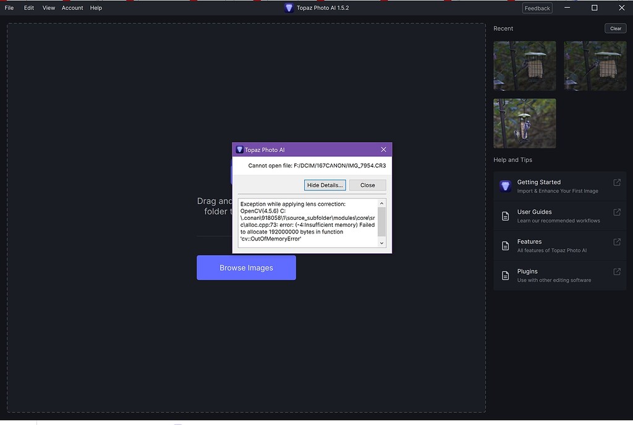
Task: Close the Topaz Photo AI main window
Action: point(622,7)
